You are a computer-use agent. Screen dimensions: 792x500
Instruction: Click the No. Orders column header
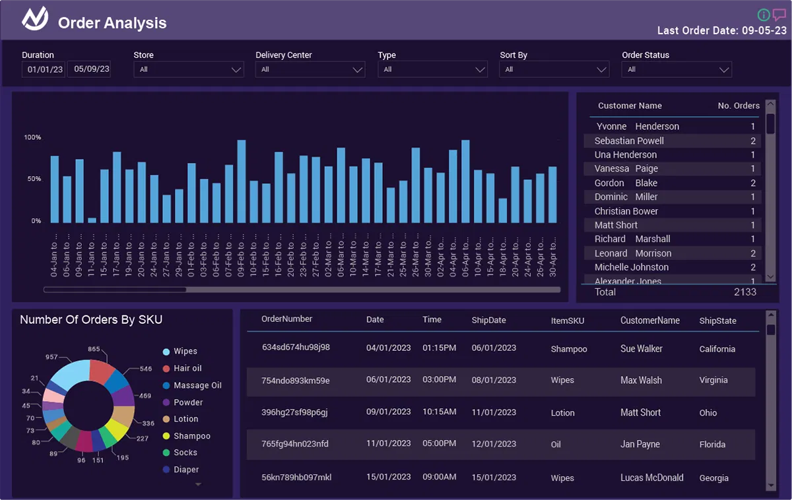739,106
